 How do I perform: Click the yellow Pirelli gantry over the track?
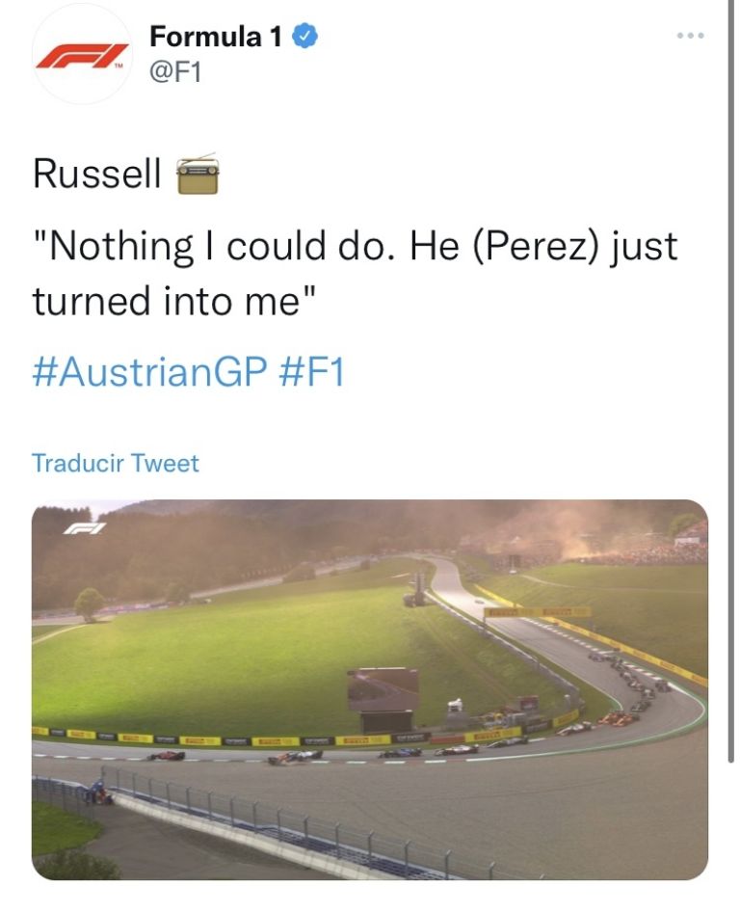(538, 612)
